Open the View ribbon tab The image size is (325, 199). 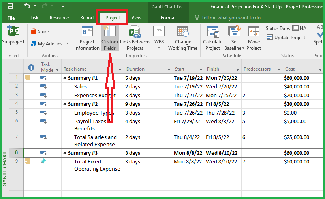[136, 18]
